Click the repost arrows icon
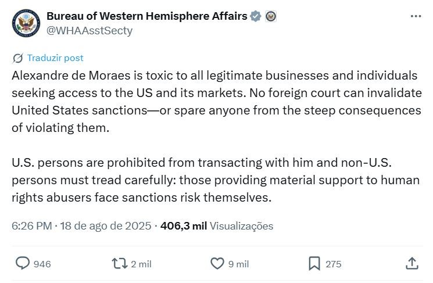 119,263
